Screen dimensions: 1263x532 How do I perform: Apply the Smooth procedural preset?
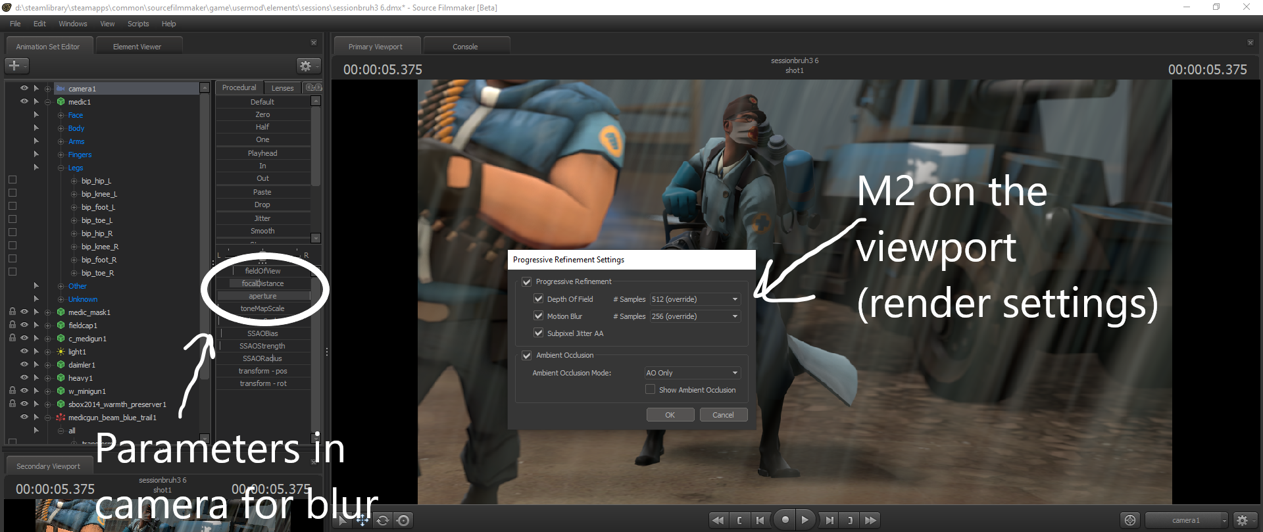[262, 231]
